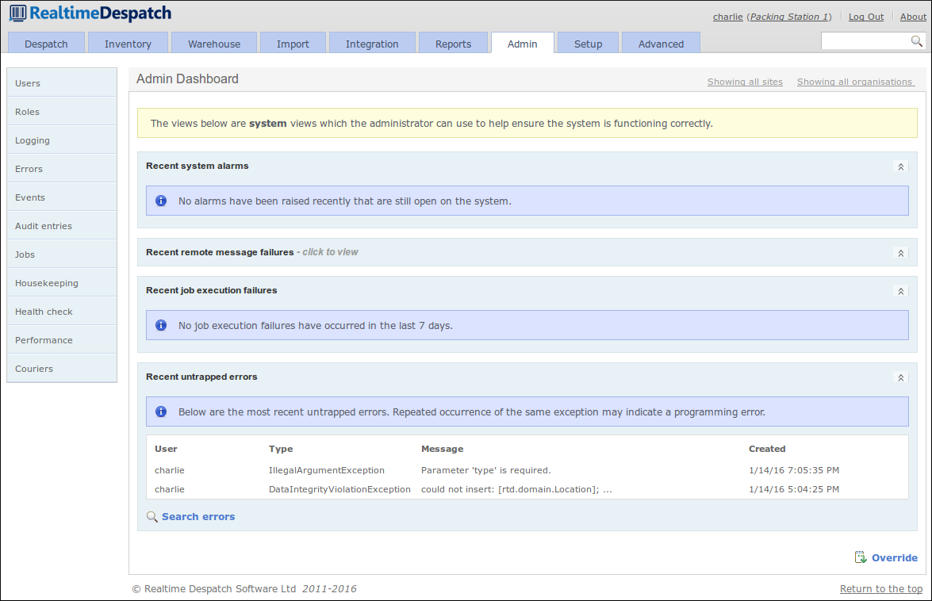Click charlie in the DataIntegrityViolationException row
This screenshot has width=932, height=601.
click(170, 489)
